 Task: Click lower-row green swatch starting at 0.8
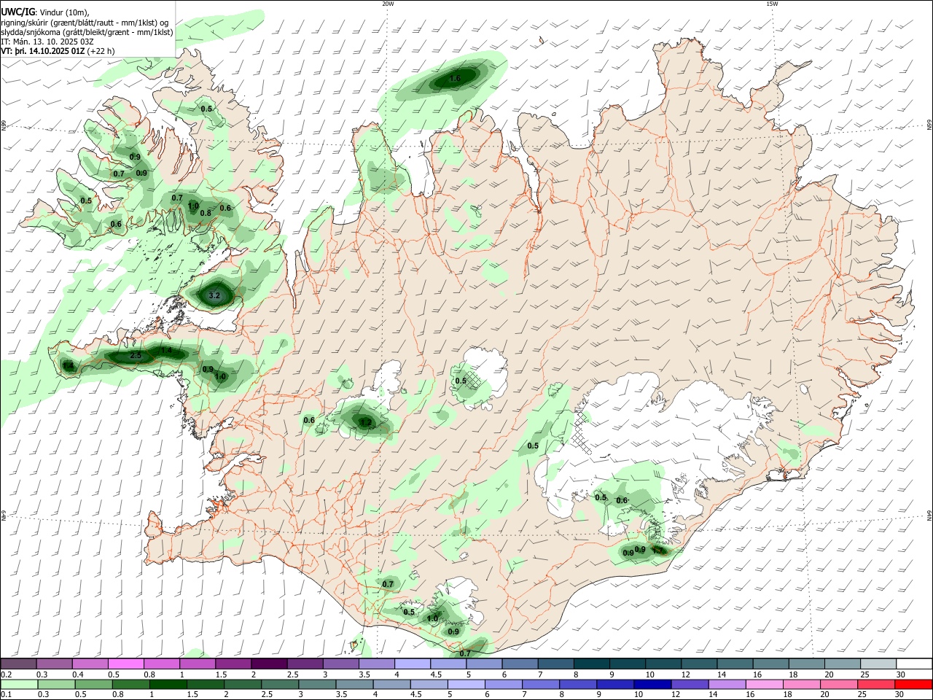[130, 684]
